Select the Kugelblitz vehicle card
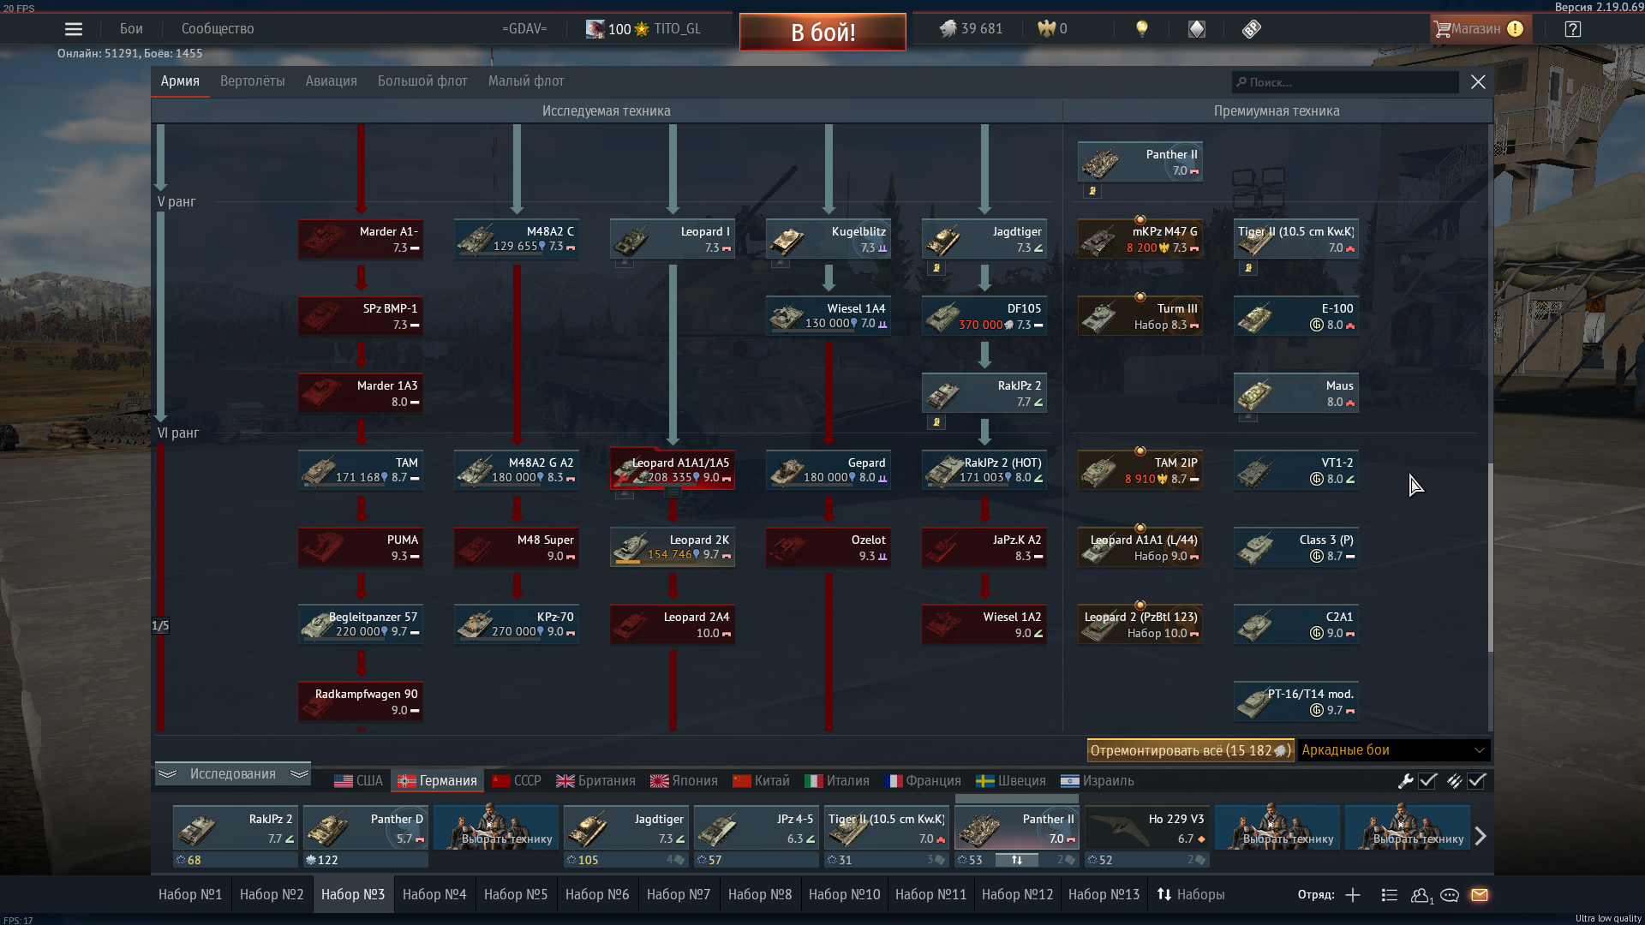This screenshot has height=925, width=1645. 828,239
